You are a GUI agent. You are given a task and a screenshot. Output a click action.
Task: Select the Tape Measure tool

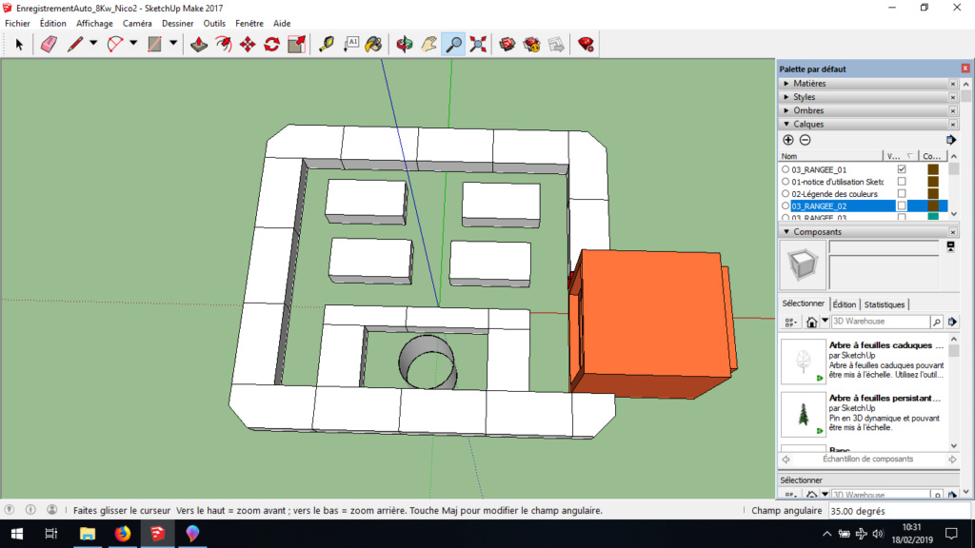point(327,44)
